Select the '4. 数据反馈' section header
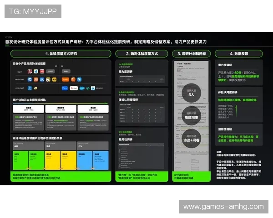Image resolution: width=273 pixels, height=218 pixels. pos(239,54)
